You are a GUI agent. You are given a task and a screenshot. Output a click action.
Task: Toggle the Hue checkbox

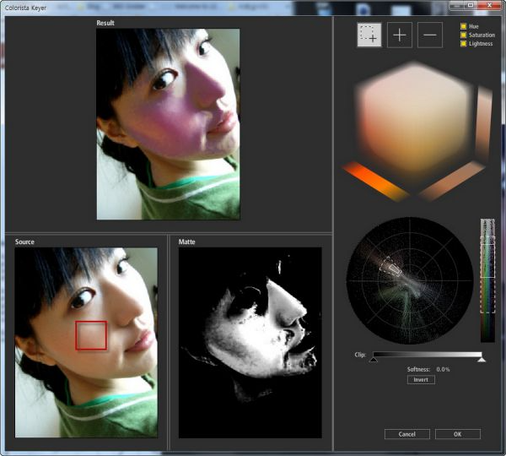point(464,26)
